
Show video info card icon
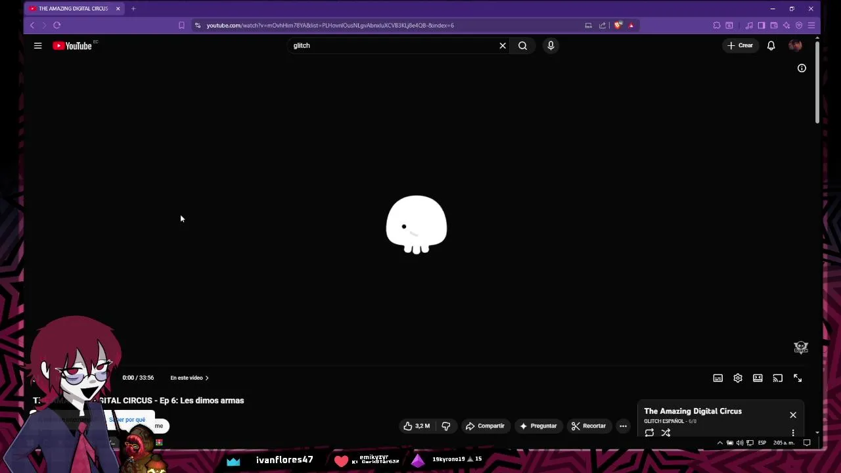click(x=802, y=68)
